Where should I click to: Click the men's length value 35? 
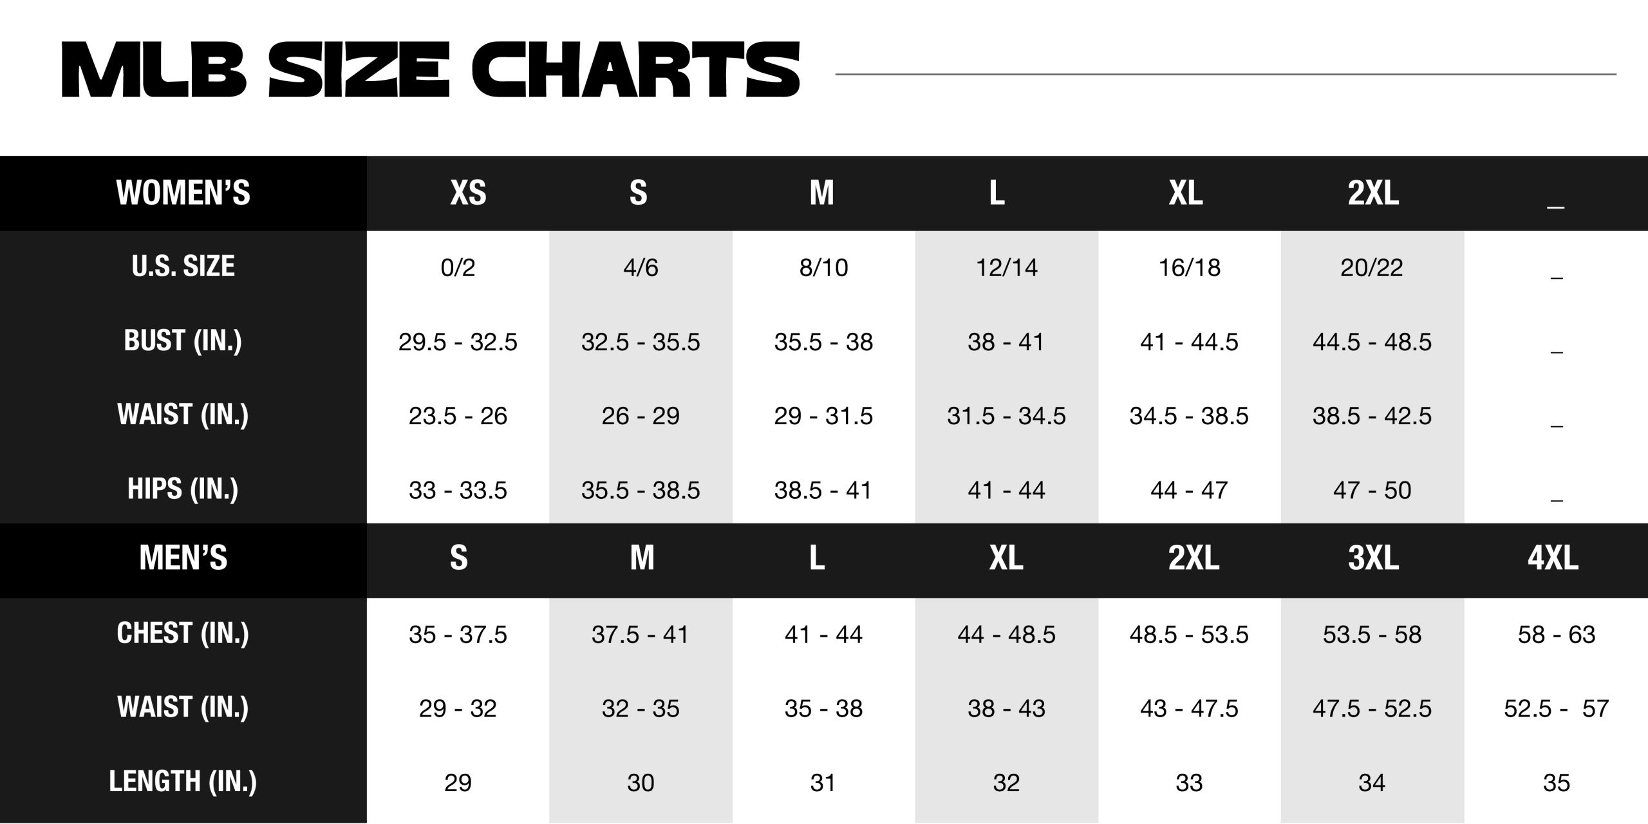point(1556,783)
